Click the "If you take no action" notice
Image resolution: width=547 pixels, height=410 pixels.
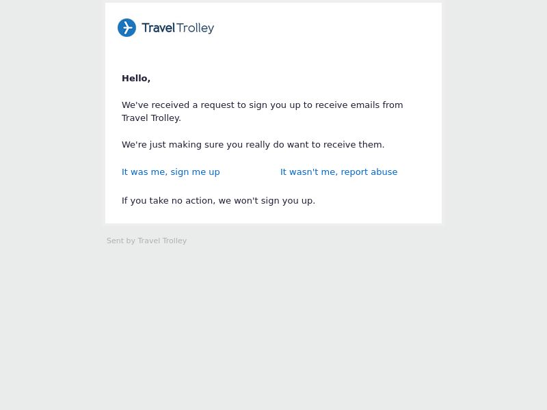[218, 201]
